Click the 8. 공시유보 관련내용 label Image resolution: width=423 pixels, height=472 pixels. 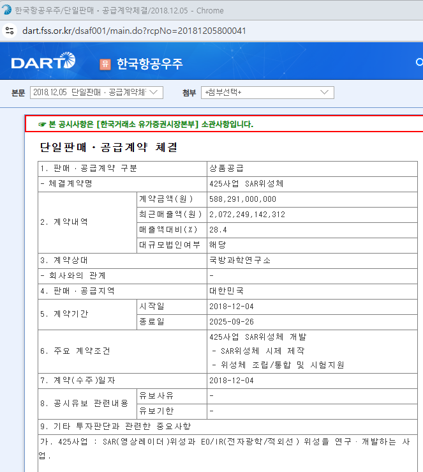point(84,404)
